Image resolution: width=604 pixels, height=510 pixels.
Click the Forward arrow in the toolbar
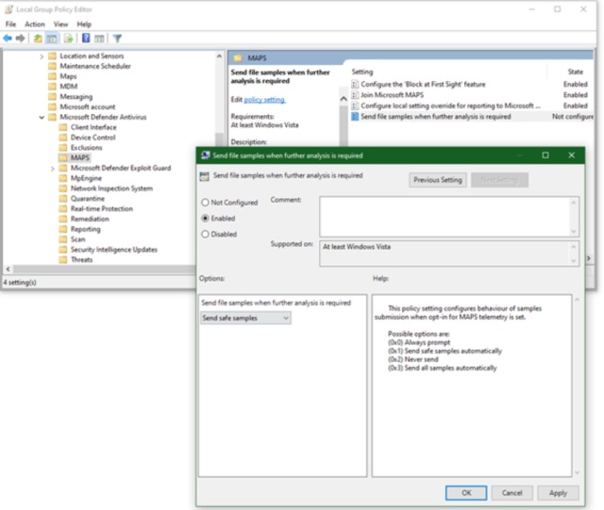(20, 38)
